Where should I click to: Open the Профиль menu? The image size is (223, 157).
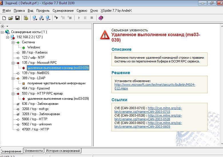click(x=43, y=11)
